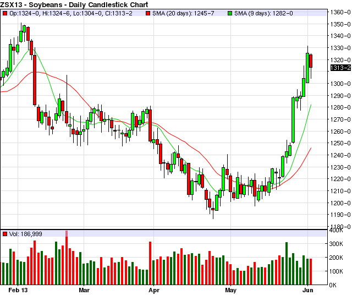Click the Jun date axis label

tap(308, 290)
